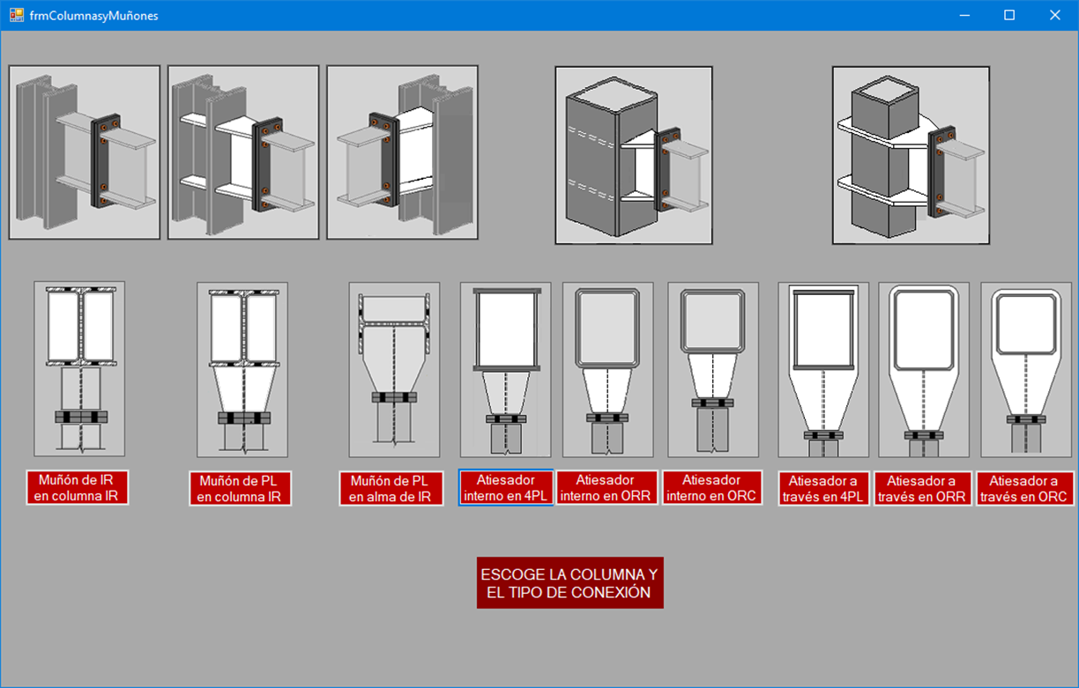Choose Muñón de PL en columna IR
1079x688 pixels.
[x=240, y=489]
